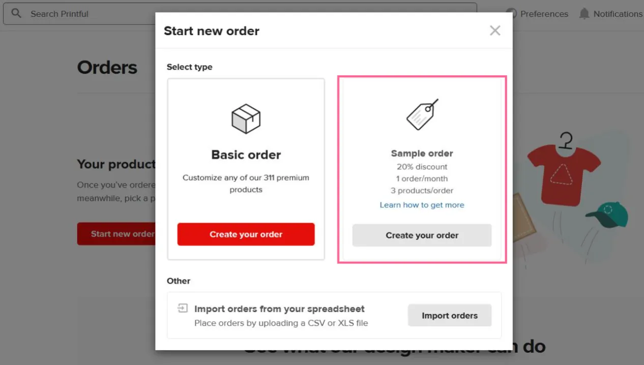Select the Sample order card title
644x365 pixels.
422,154
